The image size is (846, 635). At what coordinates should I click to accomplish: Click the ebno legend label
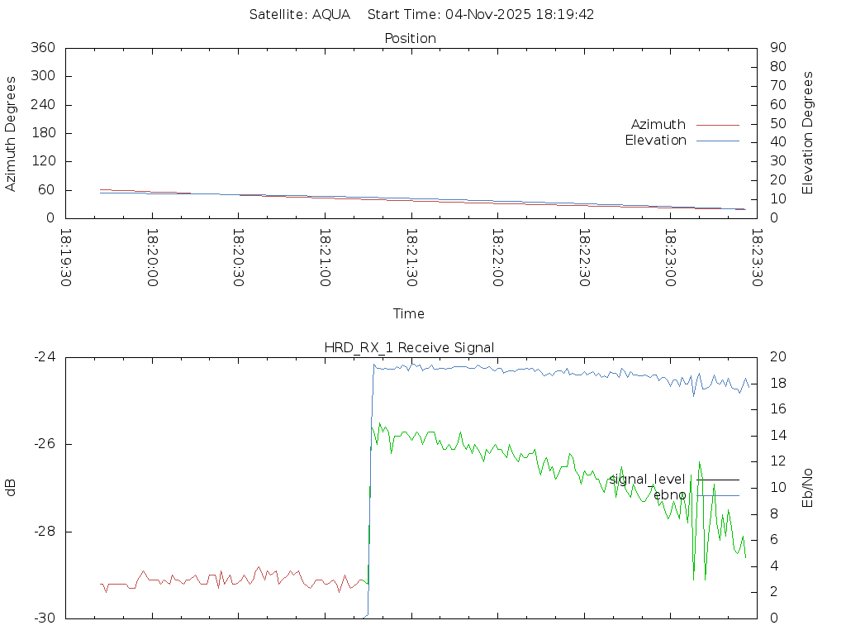669,494
